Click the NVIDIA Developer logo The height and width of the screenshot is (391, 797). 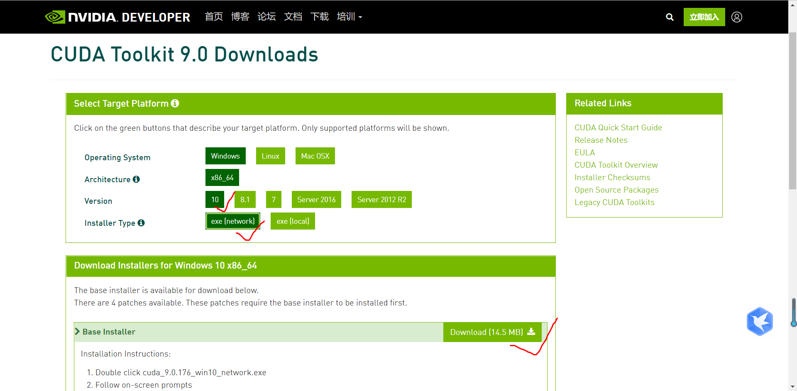[x=117, y=17]
